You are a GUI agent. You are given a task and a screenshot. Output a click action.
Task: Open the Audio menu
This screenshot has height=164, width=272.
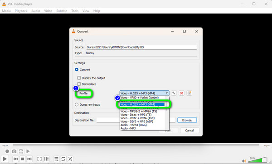[36, 11]
